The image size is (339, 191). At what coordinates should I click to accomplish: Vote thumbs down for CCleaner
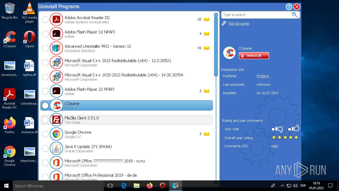click(277, 129)
